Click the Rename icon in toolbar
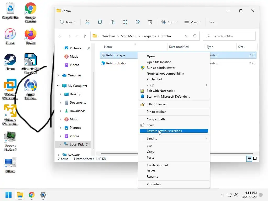268x201 pixels. click(x=125, y=22)
